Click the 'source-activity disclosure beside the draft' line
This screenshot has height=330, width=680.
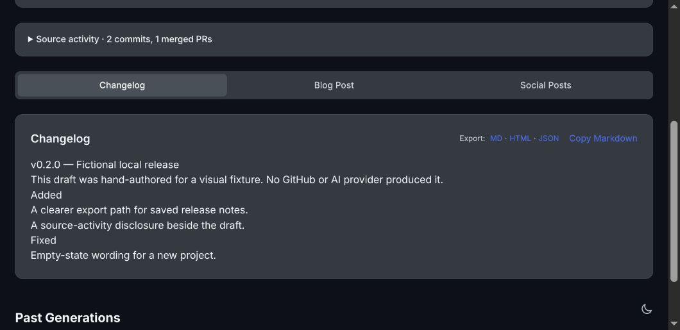click(137, 225)
